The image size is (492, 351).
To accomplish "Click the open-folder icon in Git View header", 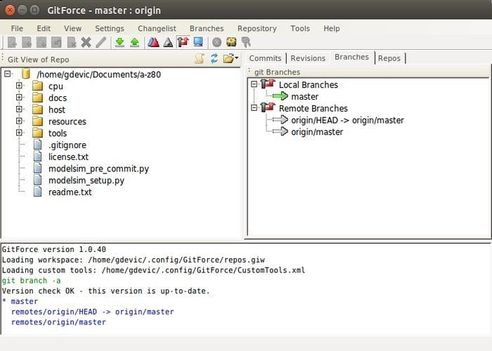I will tap(228, 58).
